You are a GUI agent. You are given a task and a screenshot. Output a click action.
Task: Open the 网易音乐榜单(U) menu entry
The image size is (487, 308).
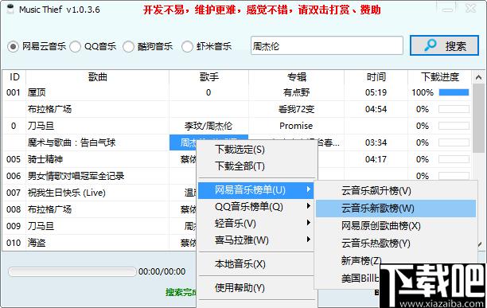tap(256, 189)
